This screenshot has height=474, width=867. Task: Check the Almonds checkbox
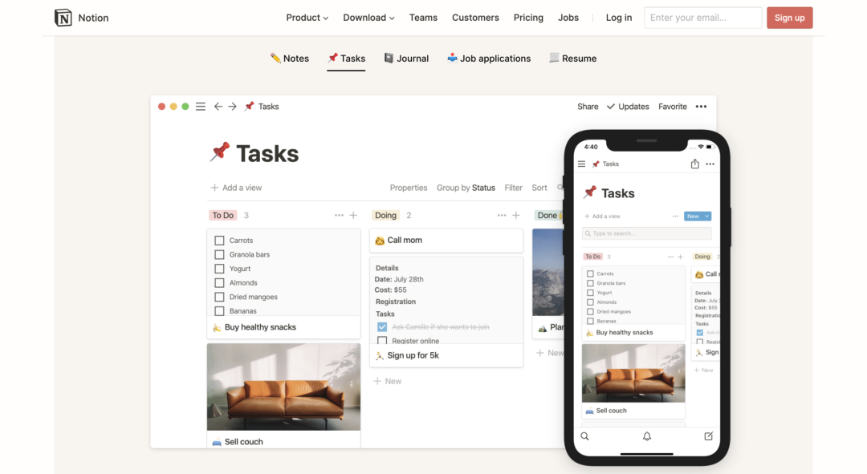[x=219, y=283]
